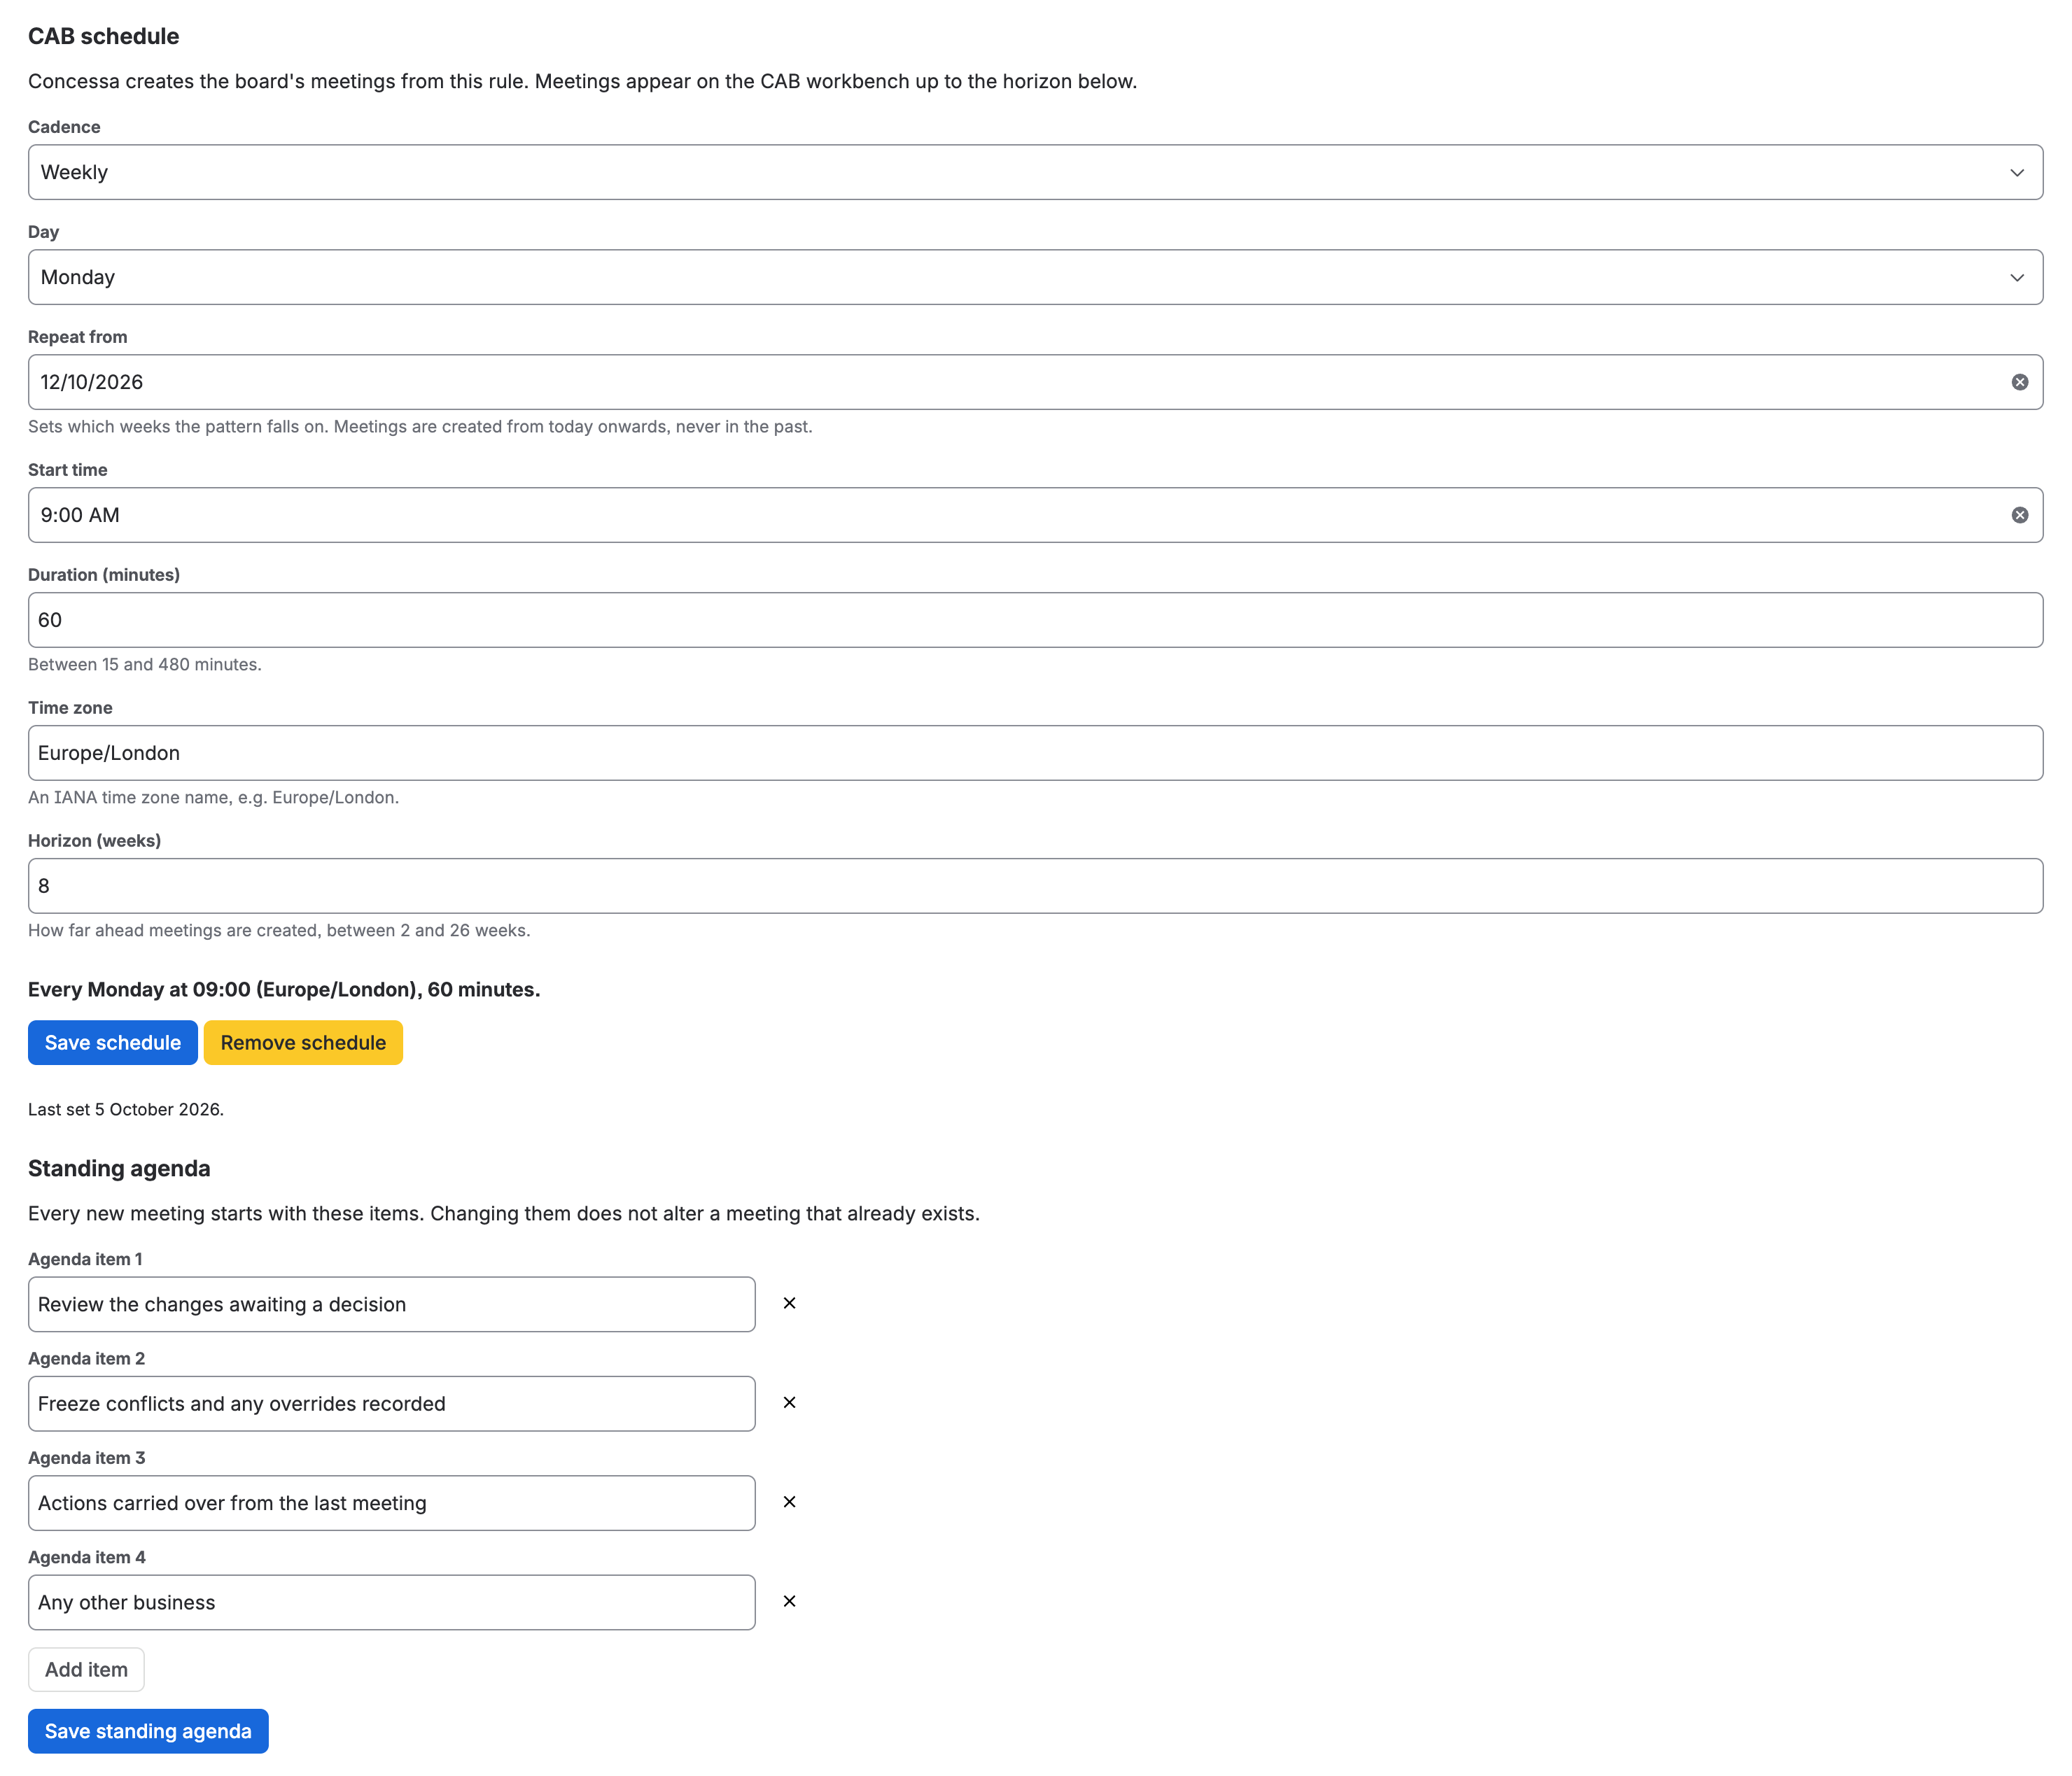Screen dimensions: 2072x1776
Task: Click 'Every new meeting starts with these items' text
Action: pos(504,1213)
